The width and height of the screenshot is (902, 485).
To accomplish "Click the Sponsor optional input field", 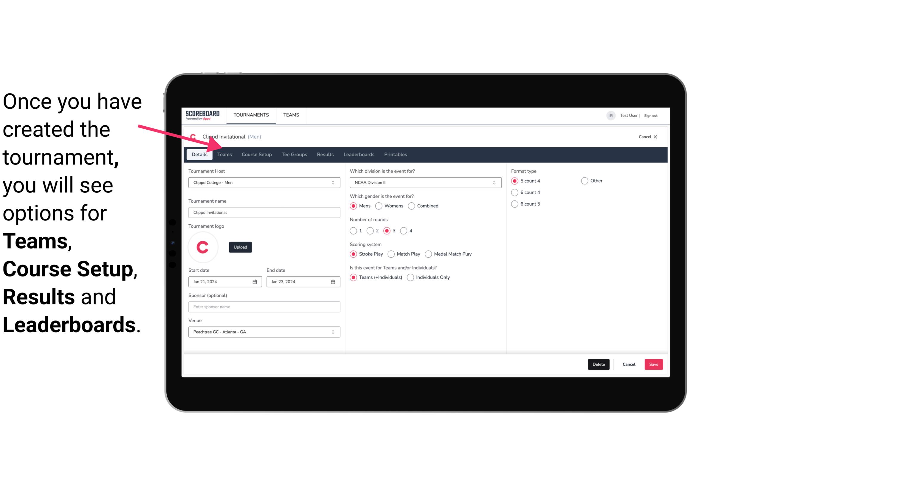I will (x=264, y=307).
